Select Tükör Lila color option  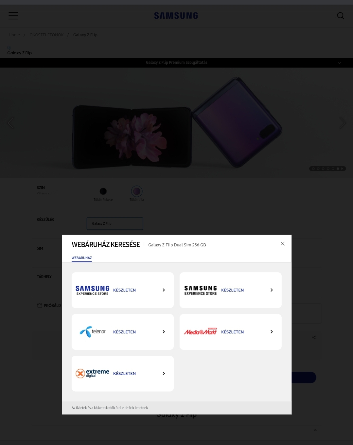coord(137,191)
